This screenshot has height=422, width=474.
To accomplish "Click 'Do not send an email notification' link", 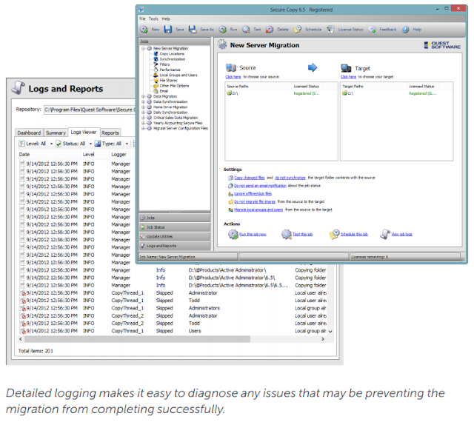I will [x=260, y=186].
